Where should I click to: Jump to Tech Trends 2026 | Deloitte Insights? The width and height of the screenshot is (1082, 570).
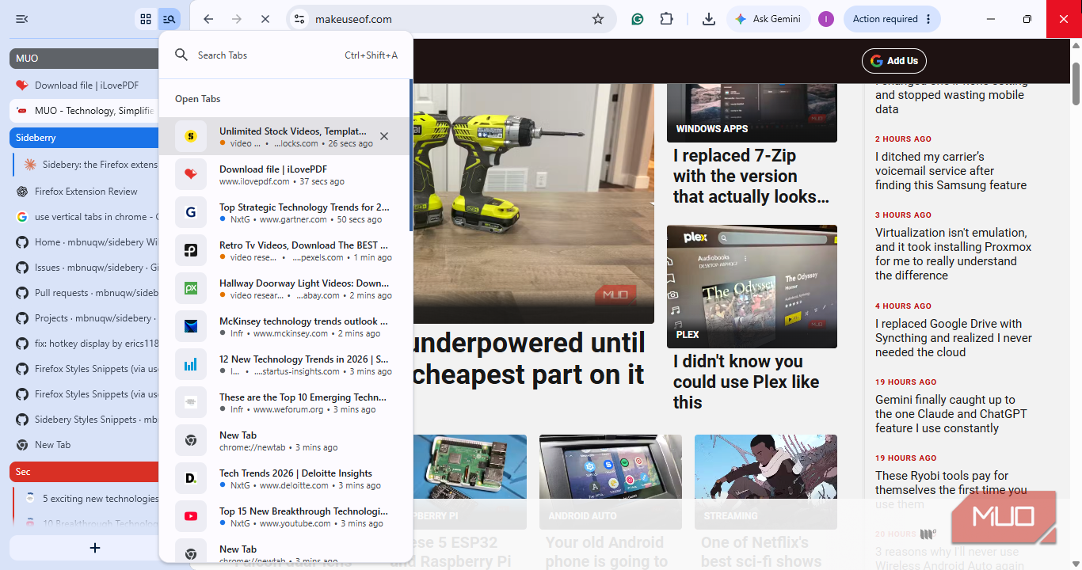tap(285, 478)
